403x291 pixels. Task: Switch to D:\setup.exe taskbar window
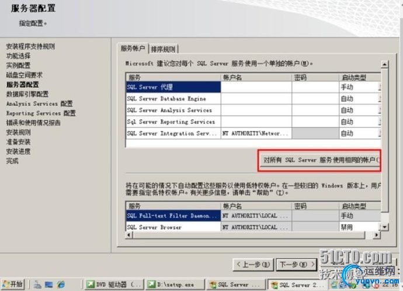click(175, 285)
